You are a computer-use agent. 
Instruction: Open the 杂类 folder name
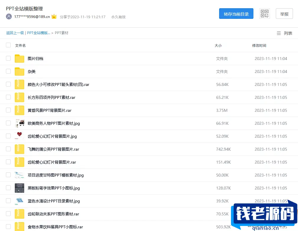32,72
